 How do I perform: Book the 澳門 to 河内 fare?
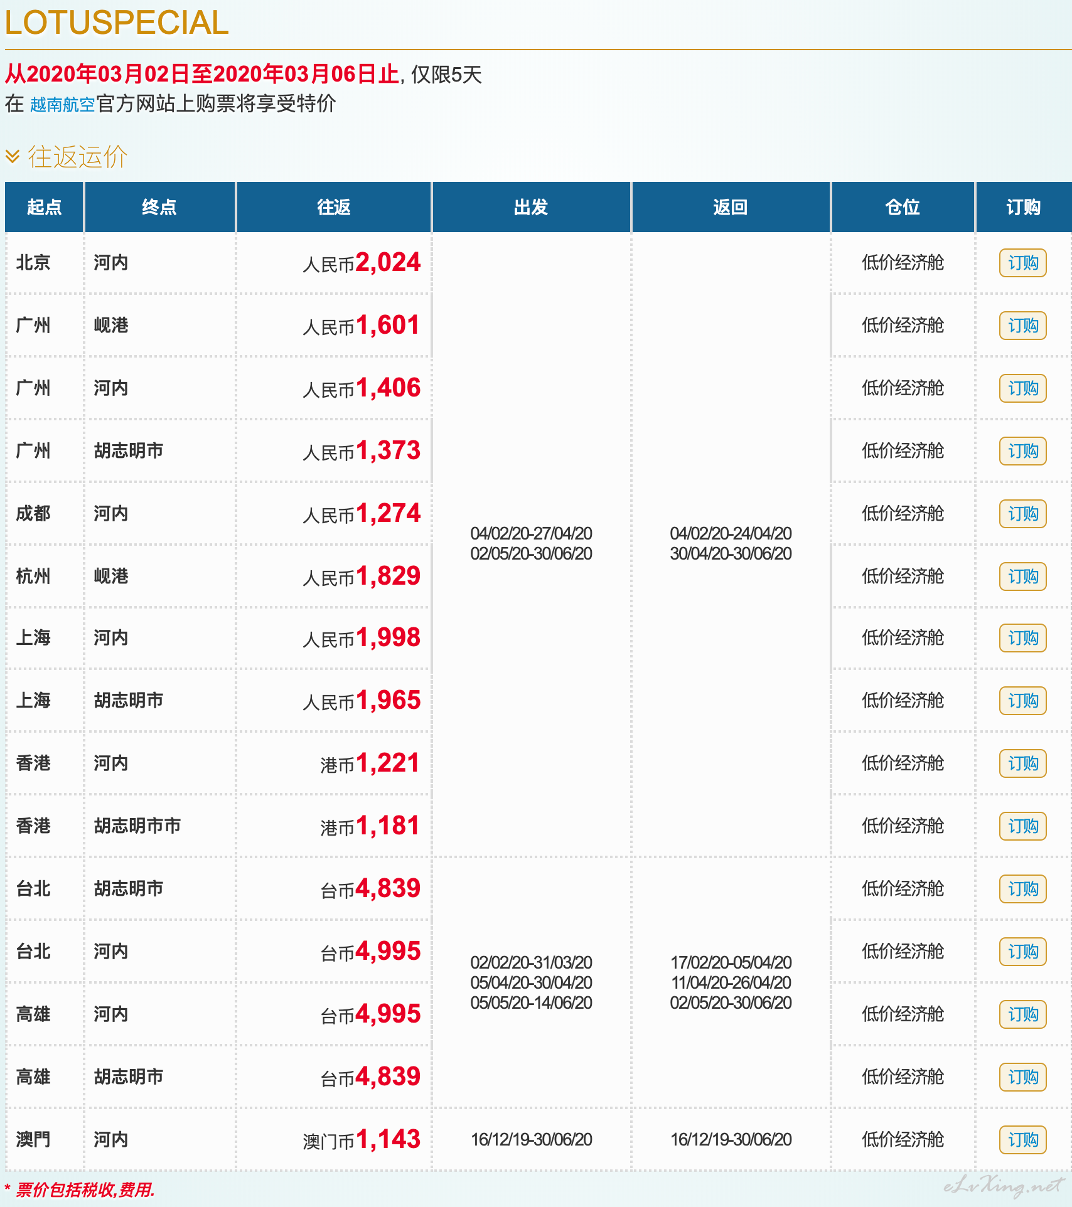tap(1022, 1140)
